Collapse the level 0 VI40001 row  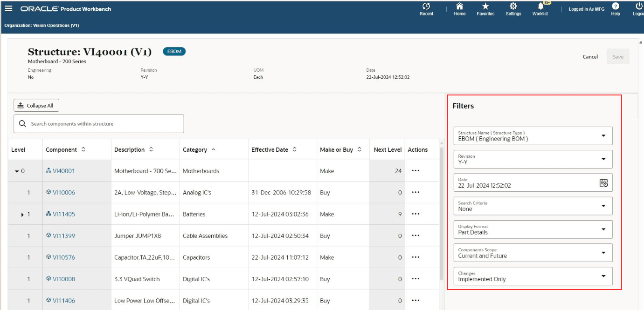17,171
